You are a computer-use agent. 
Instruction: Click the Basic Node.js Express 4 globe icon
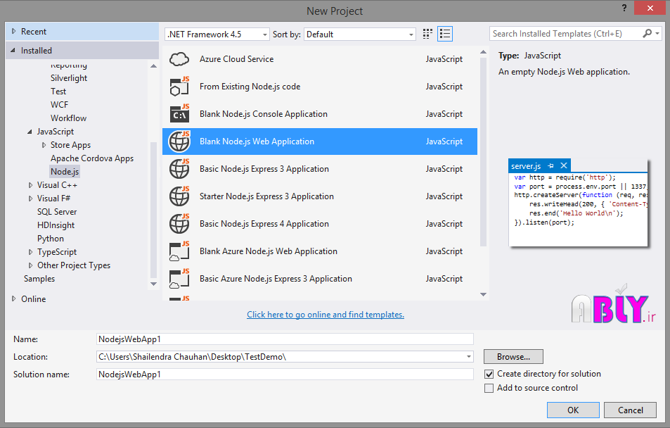179,223
